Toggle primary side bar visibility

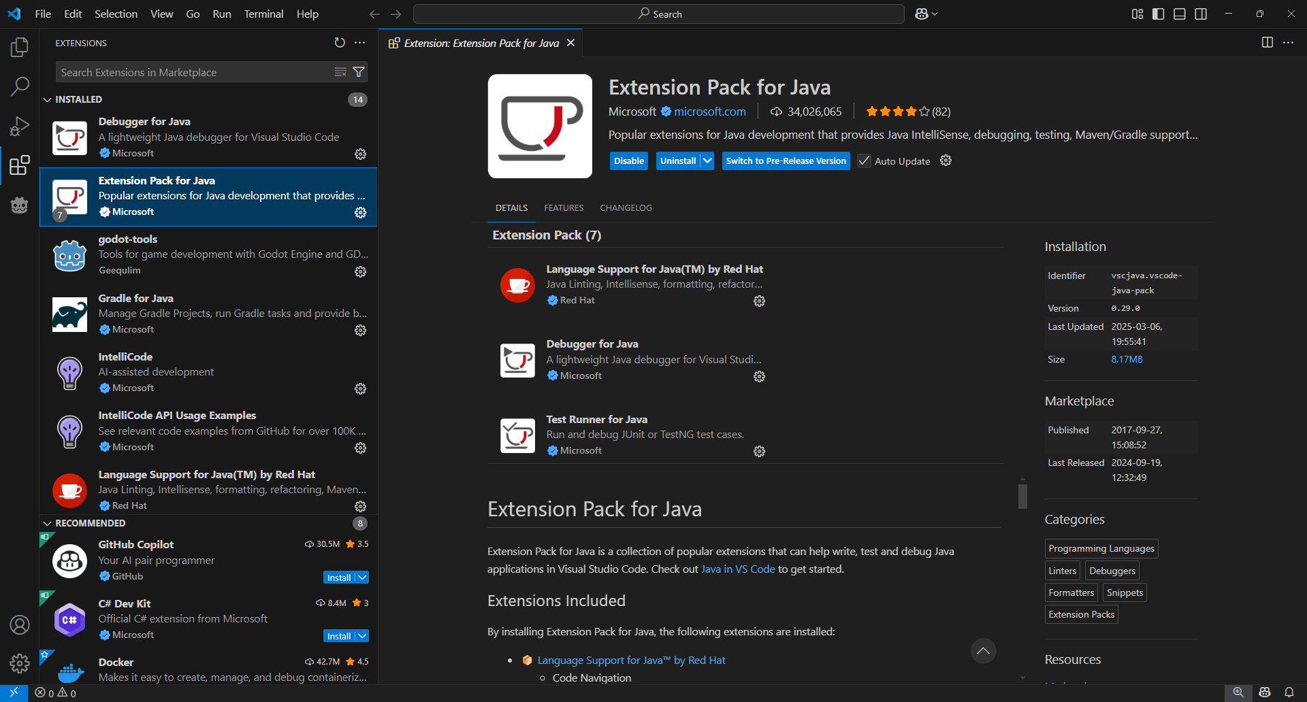1159,14
